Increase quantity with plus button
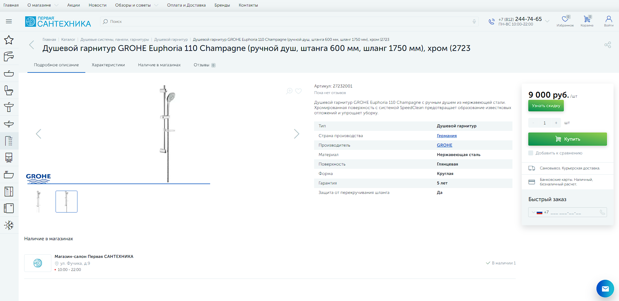This screenshot has height=301, width=619. click(556, 123)
